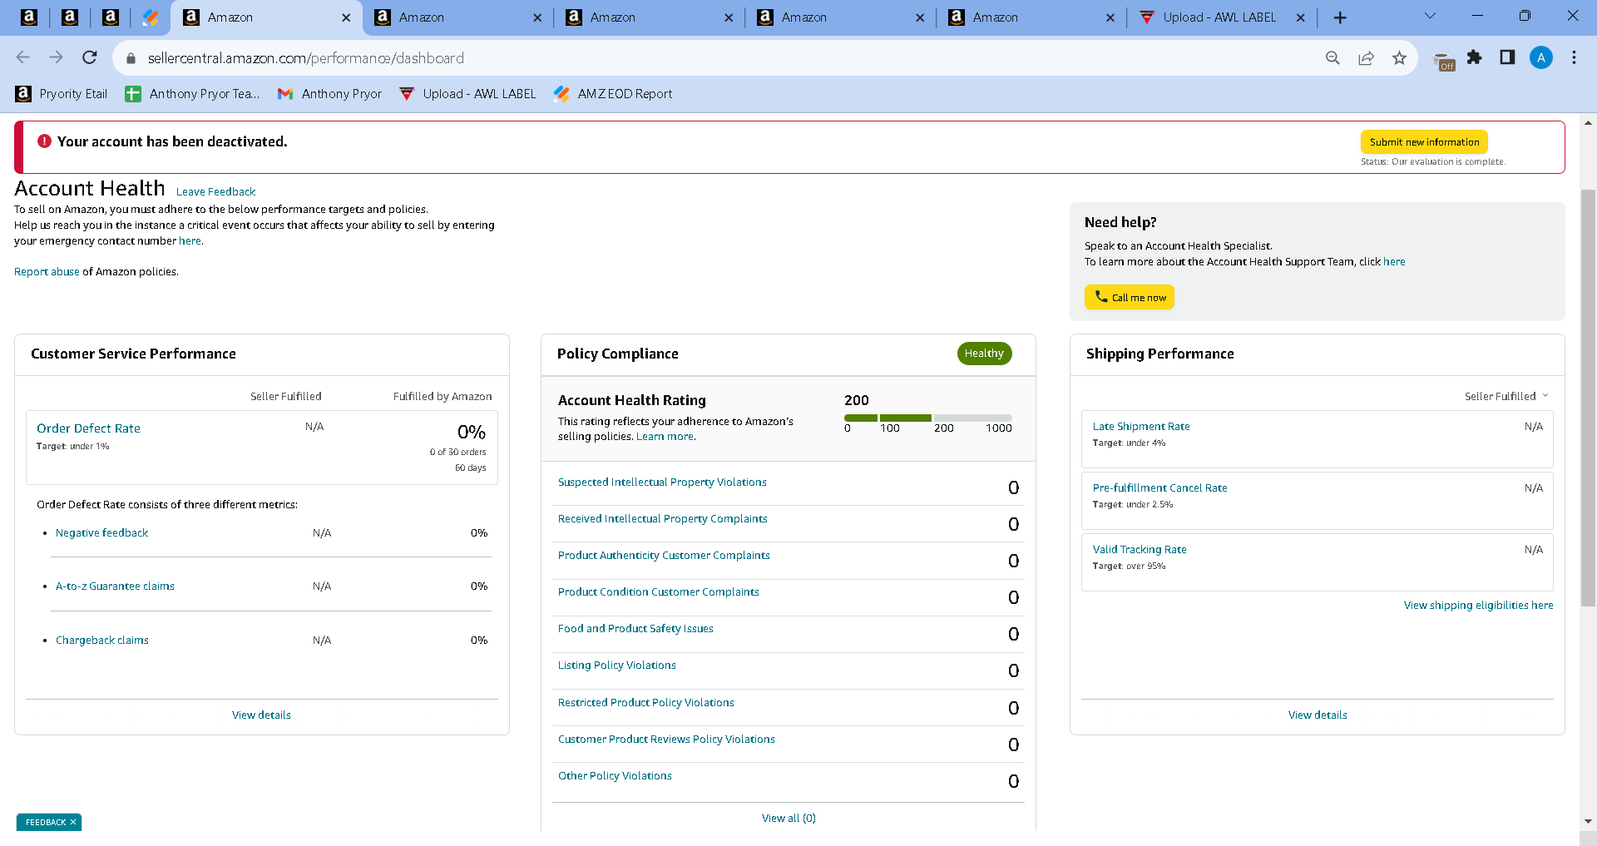The height and width of the screenshot is (846, 1597).
Task: Open Suspected Intellectual Property Violations
Action: (662, 482)
